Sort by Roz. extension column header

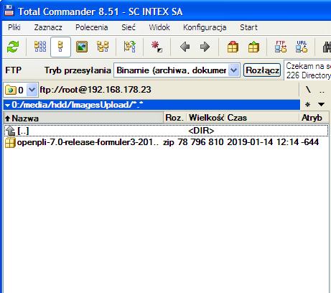tap(174, 118)
